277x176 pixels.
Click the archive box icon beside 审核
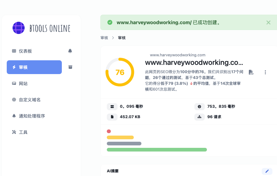(70, 67)
